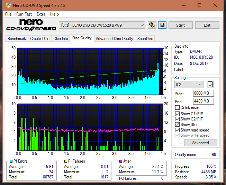226x185 pixels.
Task: Click the PI Errors average 5.61
Action: point(49,167)
